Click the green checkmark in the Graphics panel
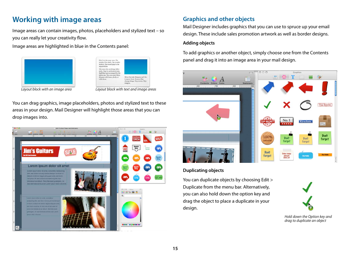346x262 pixels. point(267,105)
